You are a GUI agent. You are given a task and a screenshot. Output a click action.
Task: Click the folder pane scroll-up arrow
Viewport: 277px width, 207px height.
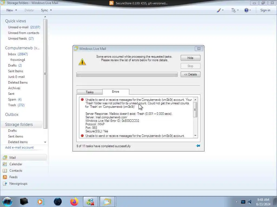tap(45, 17)
